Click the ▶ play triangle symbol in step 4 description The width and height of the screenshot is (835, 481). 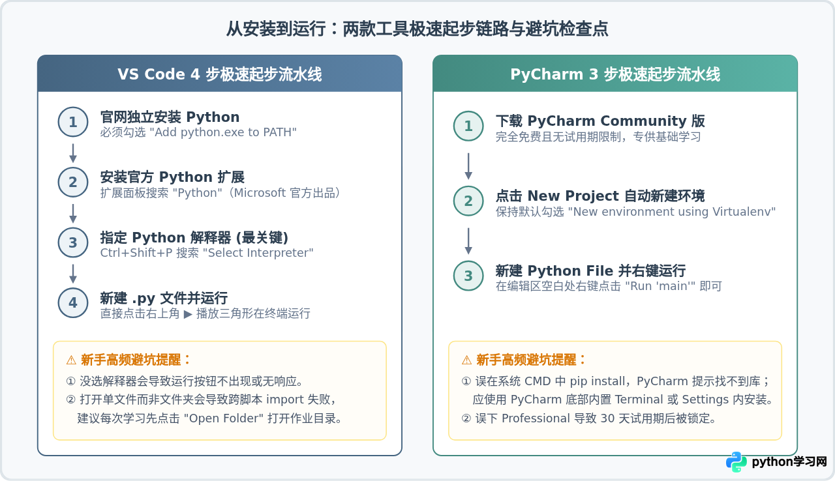click(x=188, y=313)
